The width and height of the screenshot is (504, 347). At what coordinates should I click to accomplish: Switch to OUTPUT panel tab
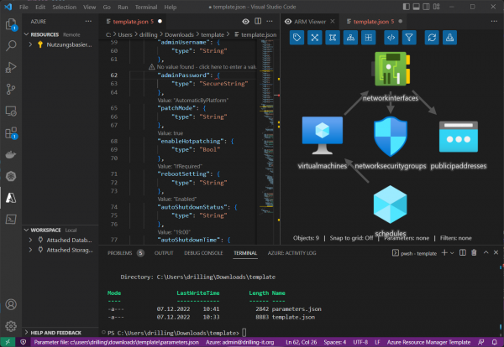coord(164,253)
